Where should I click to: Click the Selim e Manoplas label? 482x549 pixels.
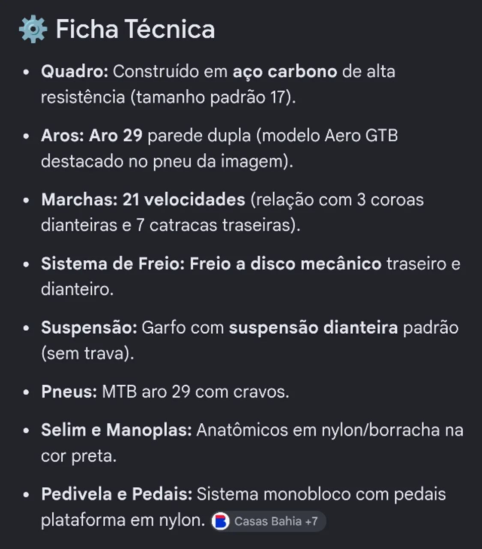tap(117, 430)
